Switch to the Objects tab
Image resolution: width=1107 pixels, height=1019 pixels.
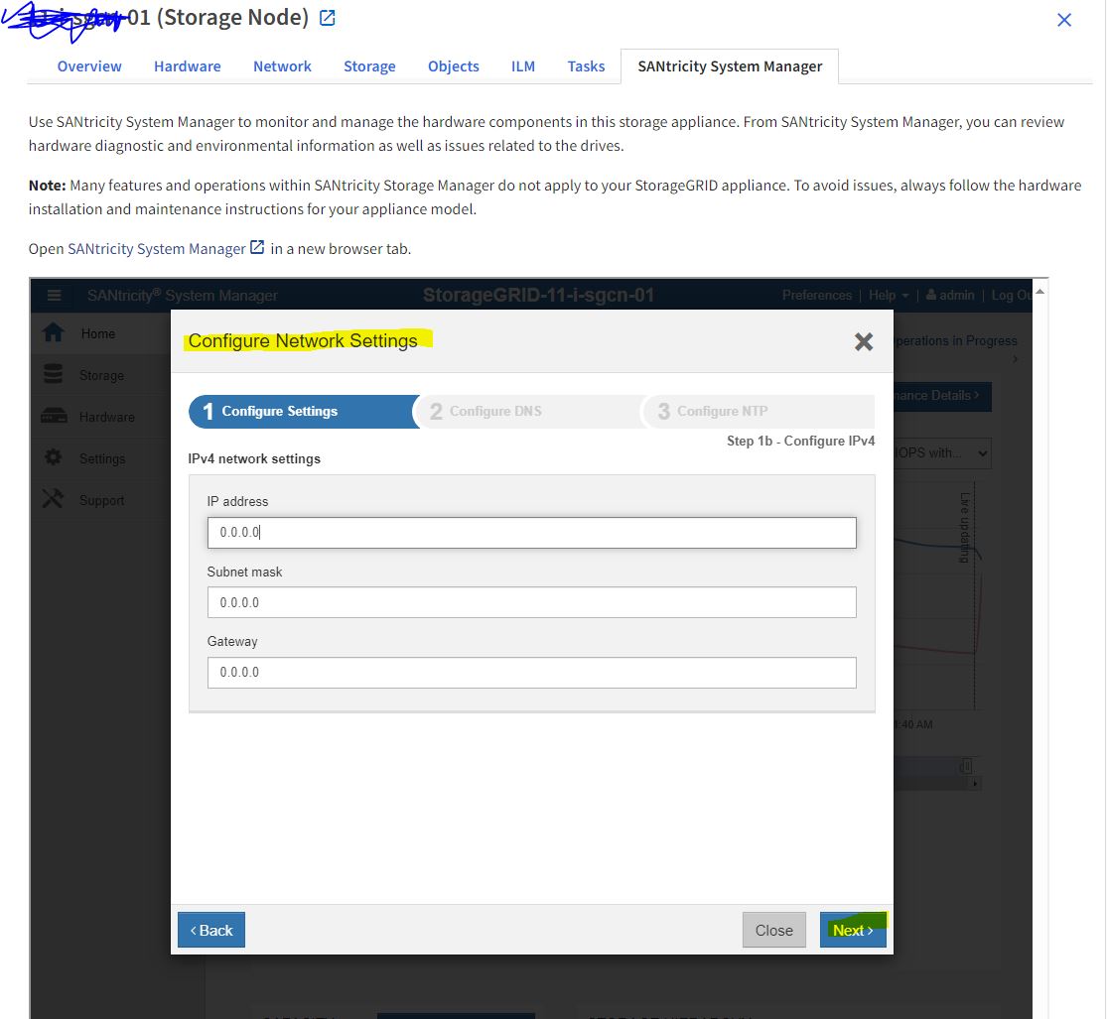point(453,65)
